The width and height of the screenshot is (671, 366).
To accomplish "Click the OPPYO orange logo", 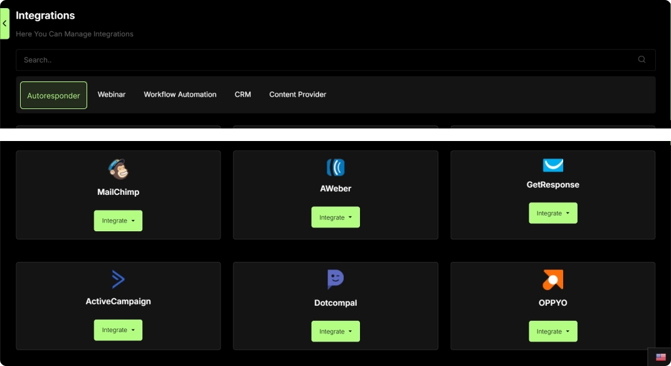I will point(553,280).
